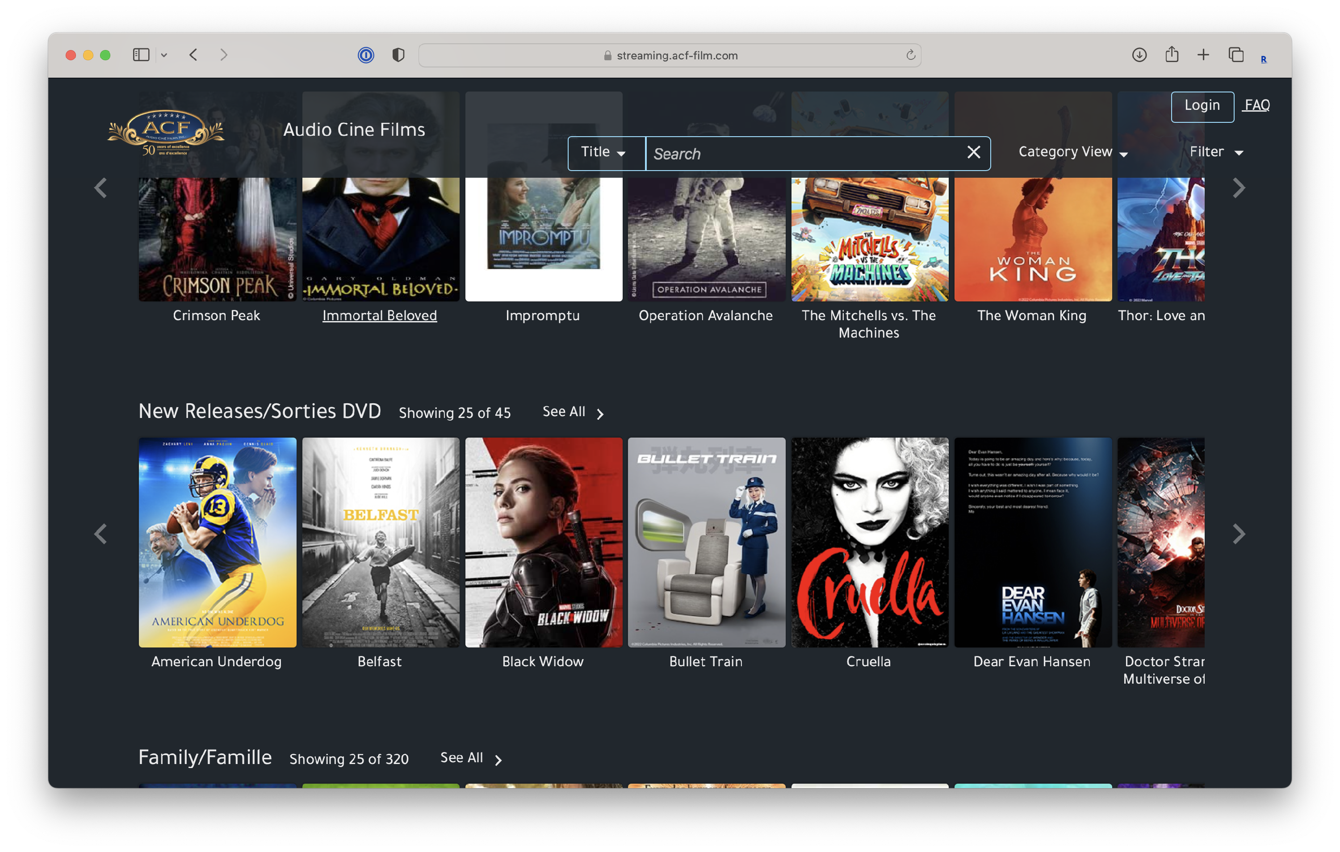Show tab overview icon
Image resolution: width=1340 pixels, height=852 pixels.
[1235, 54]
